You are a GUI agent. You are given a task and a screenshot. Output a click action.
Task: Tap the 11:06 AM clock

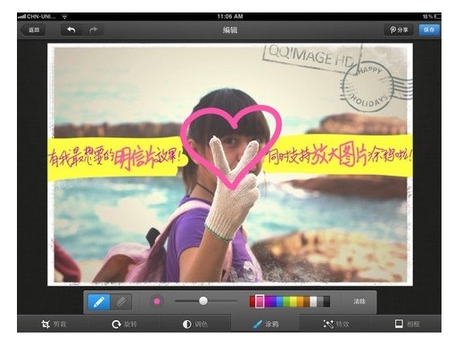click(230, 16)
